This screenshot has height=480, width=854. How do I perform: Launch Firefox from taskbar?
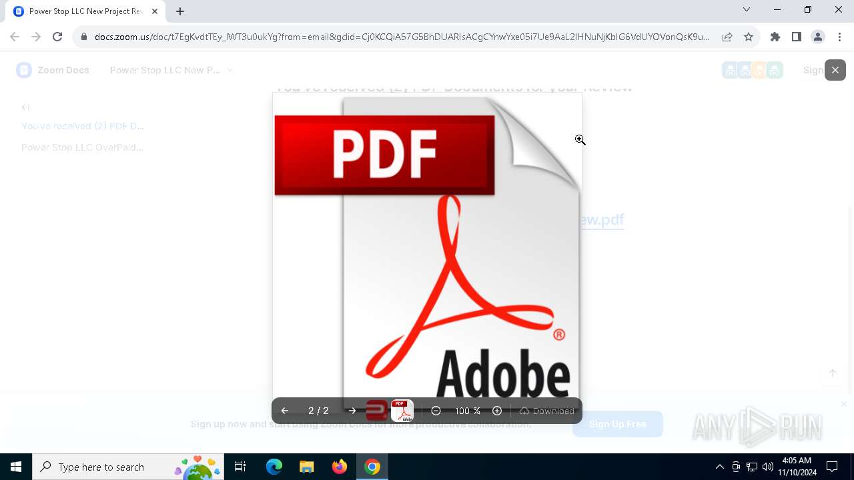click(339, 467)
